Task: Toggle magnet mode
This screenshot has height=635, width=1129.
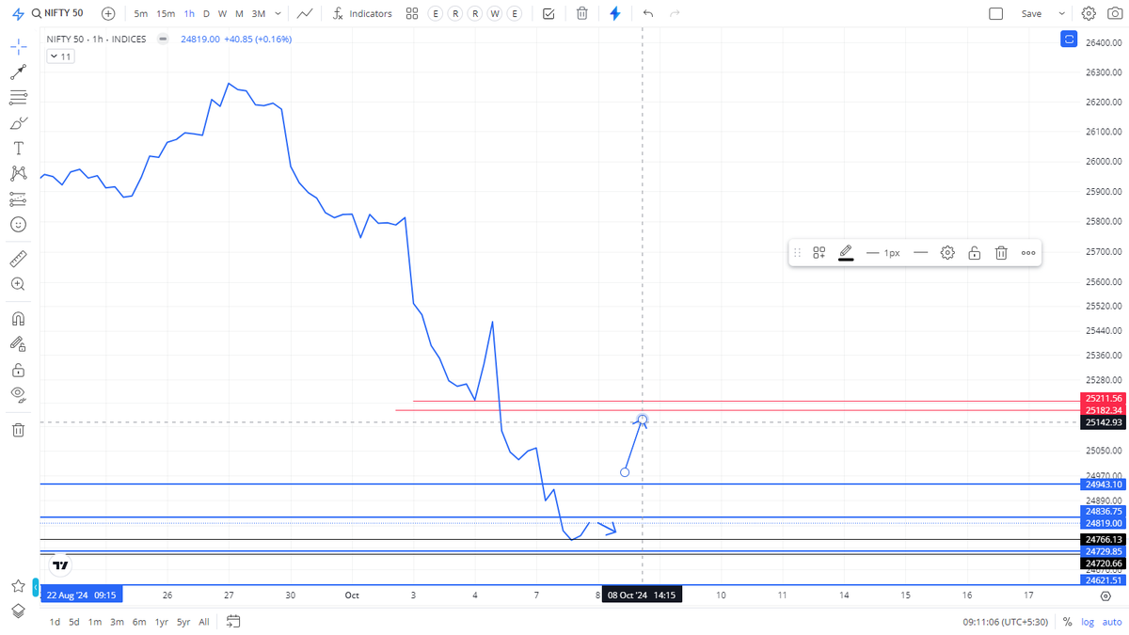Action: tap(18, 319)
